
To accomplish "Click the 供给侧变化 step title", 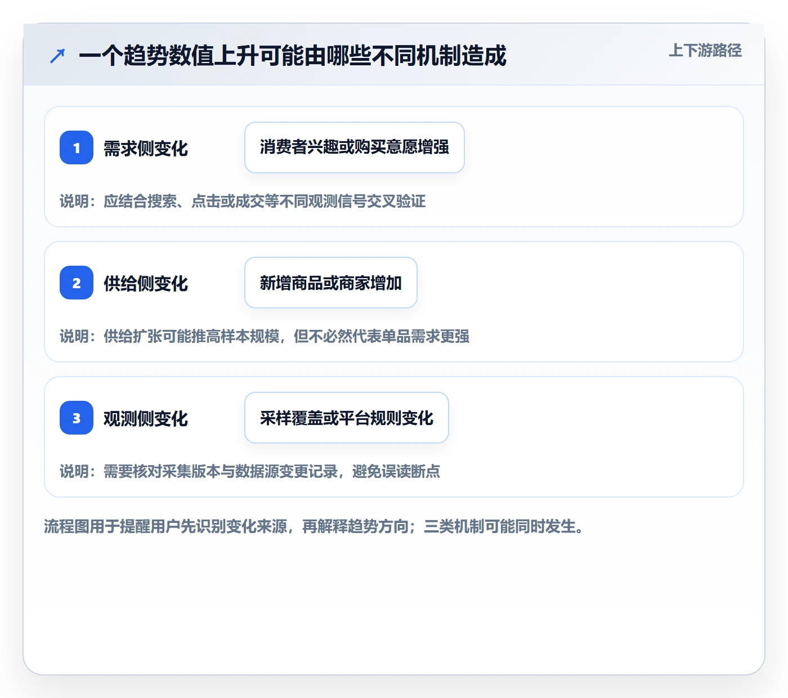I will tap(146, 284).
